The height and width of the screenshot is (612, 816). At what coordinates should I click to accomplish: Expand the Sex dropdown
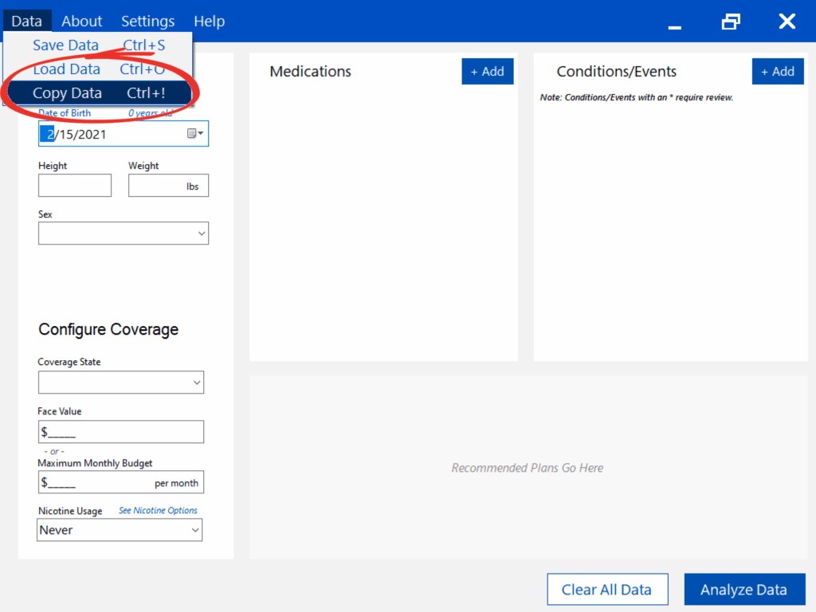[123, 233]
